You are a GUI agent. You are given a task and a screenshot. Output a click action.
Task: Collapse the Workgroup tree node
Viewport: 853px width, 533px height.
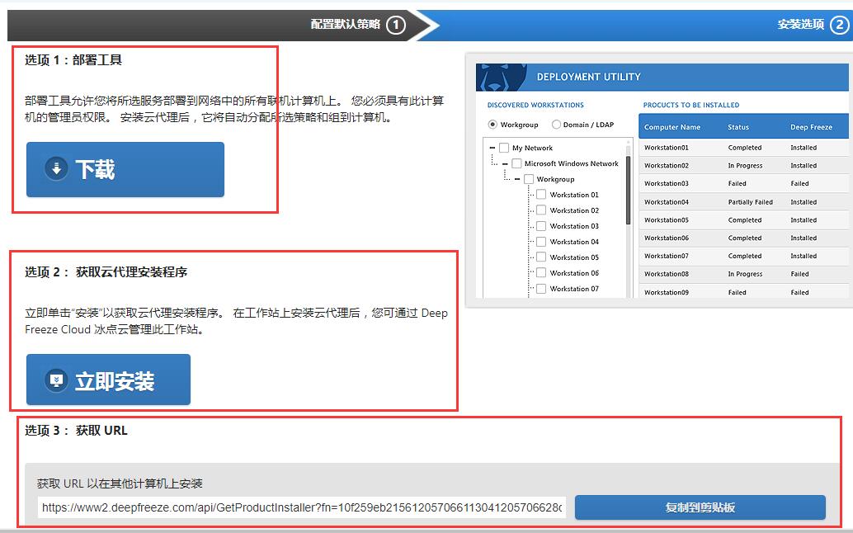pyautogui.click(x=517, y=179)
